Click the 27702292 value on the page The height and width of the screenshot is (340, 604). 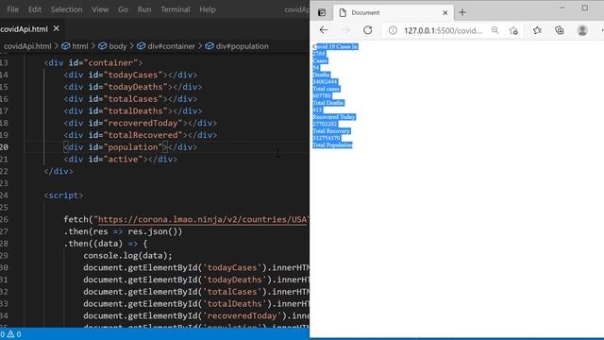[x=325, y=124]
